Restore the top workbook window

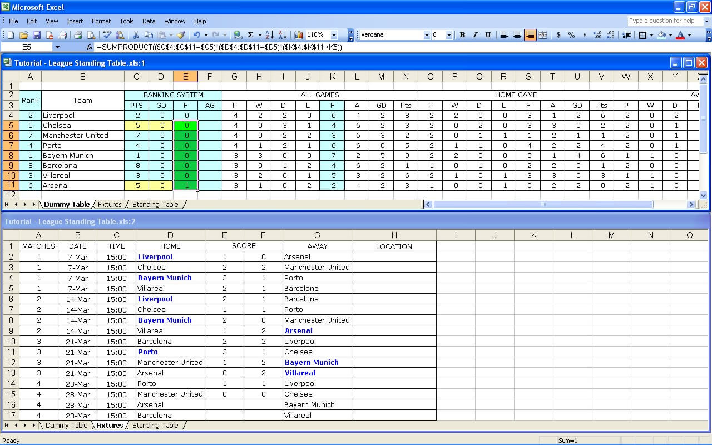coord(689,62)
